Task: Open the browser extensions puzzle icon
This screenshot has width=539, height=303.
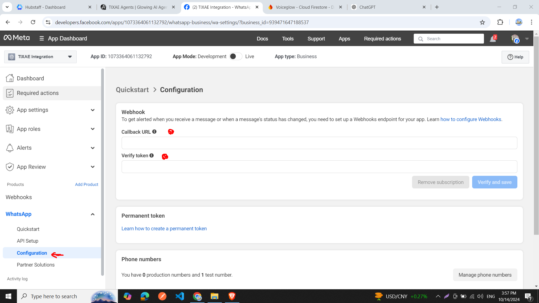Action: 500,22
